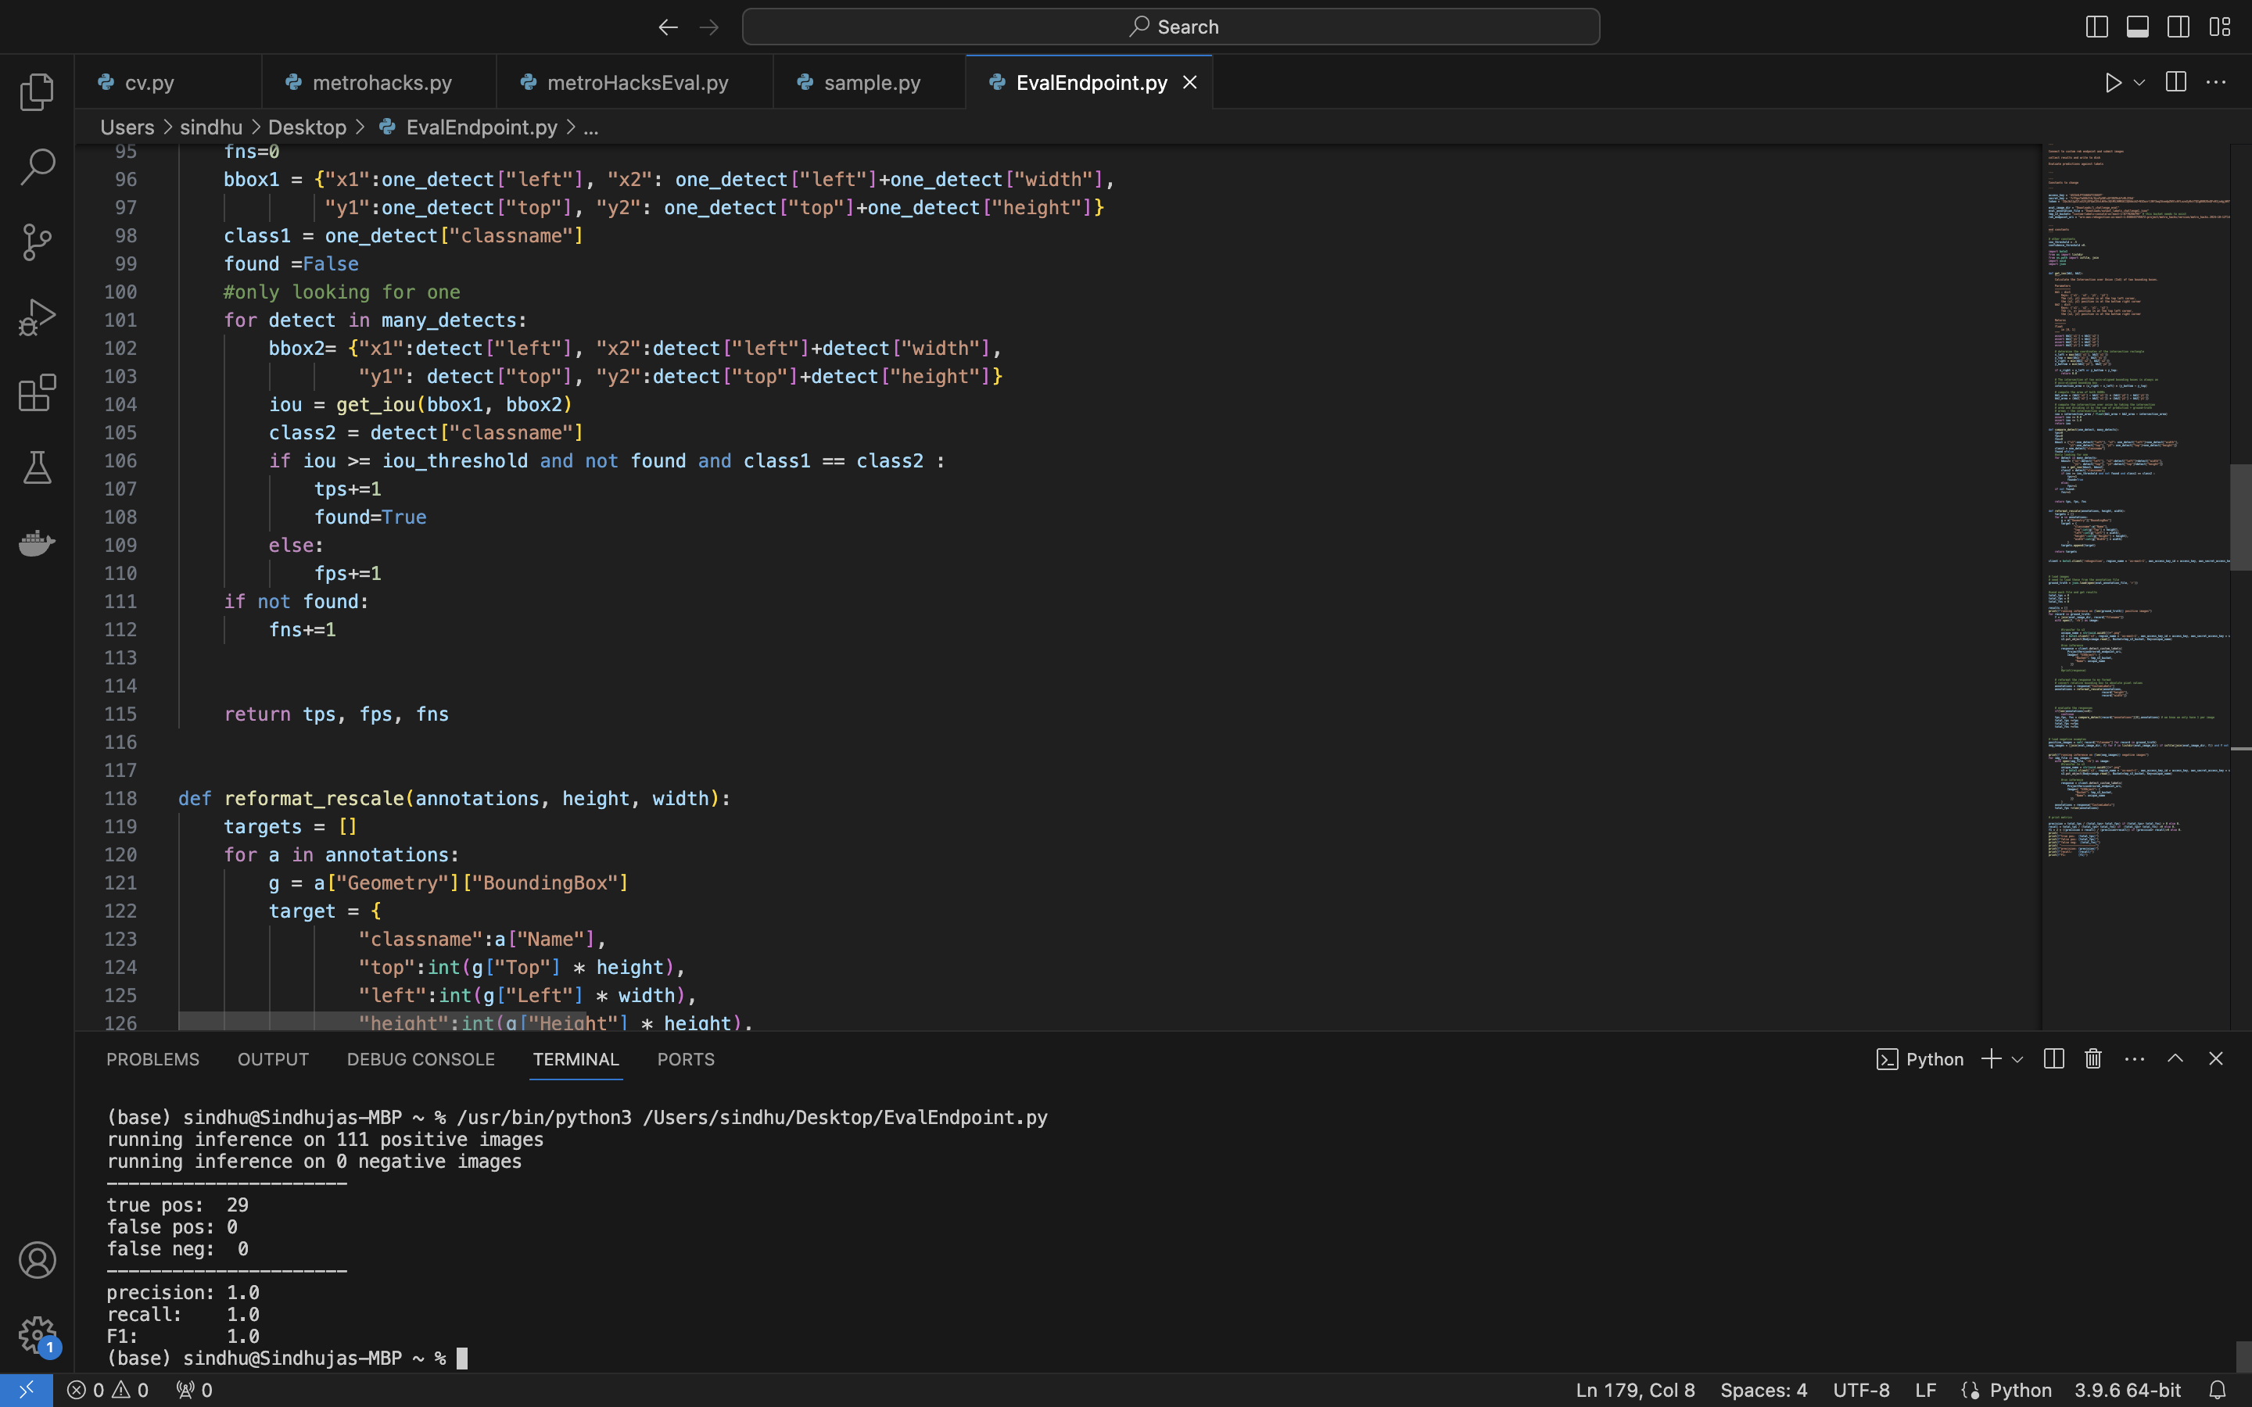Run the Python file with play button

coord(2112,83)
